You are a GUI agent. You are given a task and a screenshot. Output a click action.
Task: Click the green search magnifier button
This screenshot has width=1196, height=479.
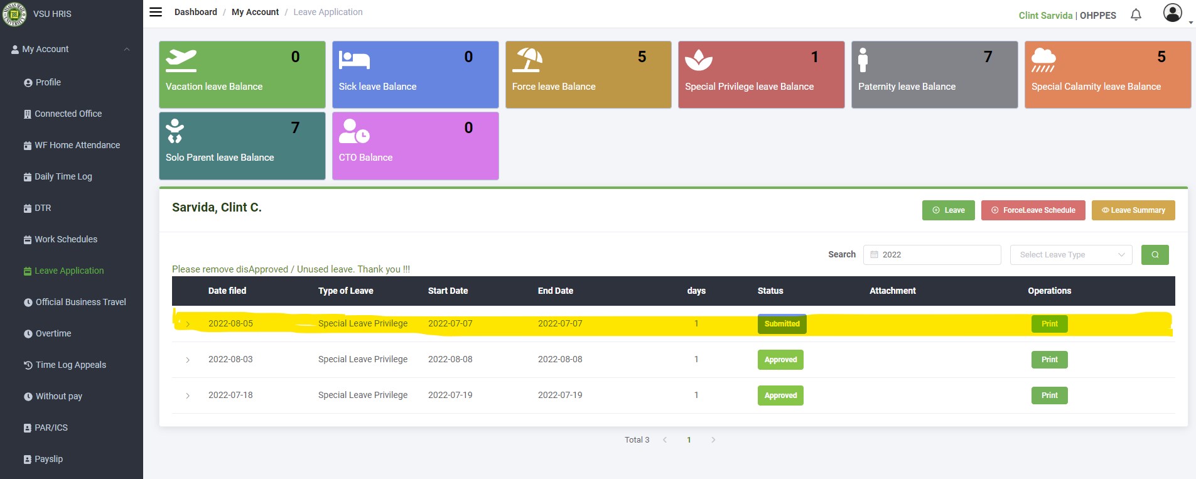pos(1155,255)
